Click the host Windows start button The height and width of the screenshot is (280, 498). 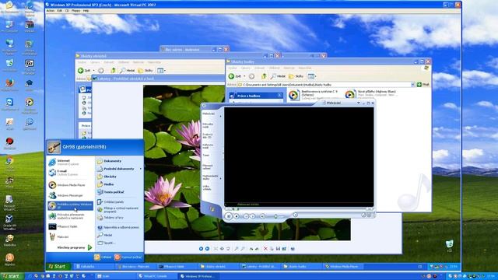[12, 277]
